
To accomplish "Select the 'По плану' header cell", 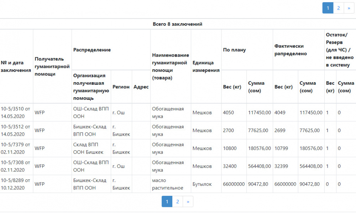I will pos(234,50).
